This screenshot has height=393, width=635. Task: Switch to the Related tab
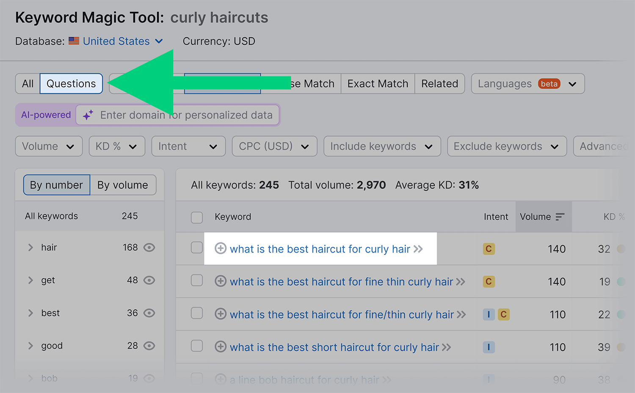439,84
